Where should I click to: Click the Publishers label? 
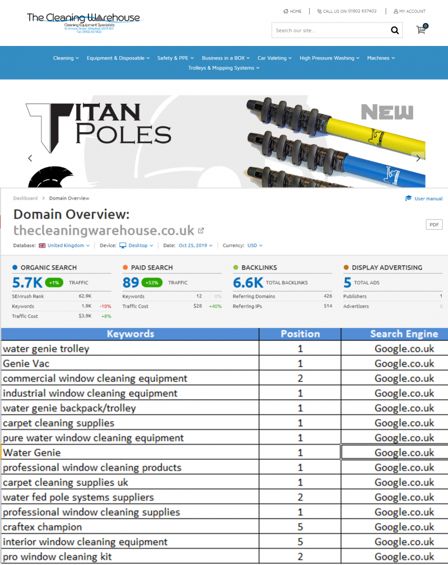(x=354, y=296)
